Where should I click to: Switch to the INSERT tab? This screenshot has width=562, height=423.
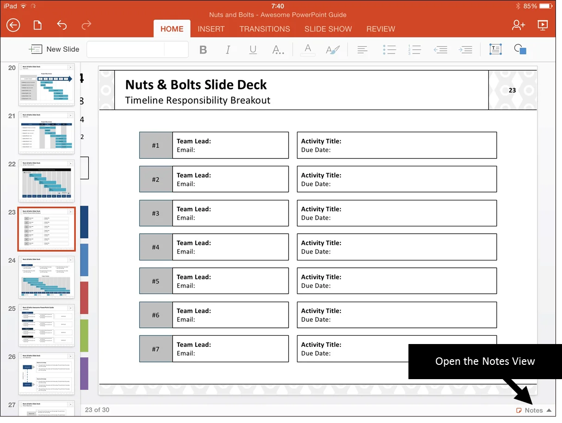click(211, 29)
